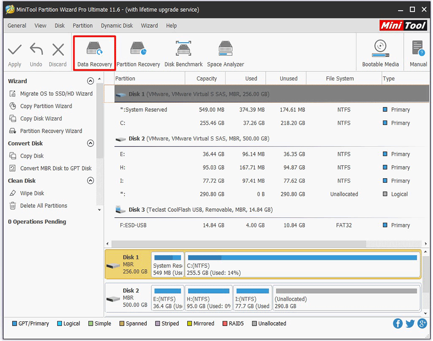Click the Apply checkmark icon
Screen dimensions: 433x341
pyautogui.click(x=15, y=50)
